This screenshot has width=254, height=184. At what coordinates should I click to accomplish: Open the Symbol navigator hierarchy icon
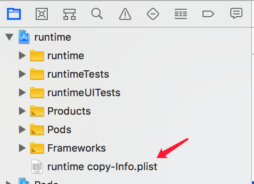click(x=70, y=14)
